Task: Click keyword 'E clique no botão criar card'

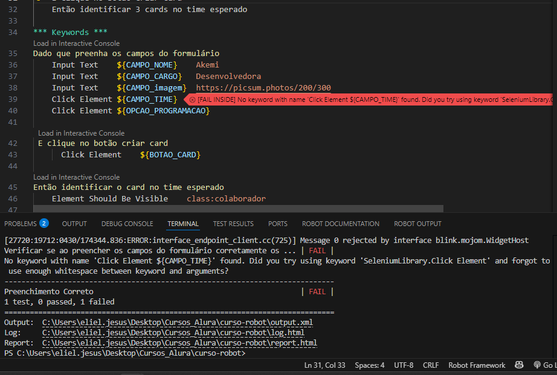Action: pyautogui.click(x=103, y=143)
